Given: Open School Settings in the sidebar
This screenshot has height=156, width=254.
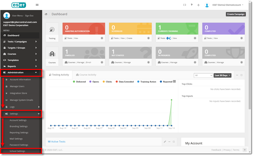Looking at the screenshot, I should pos(17,151).
